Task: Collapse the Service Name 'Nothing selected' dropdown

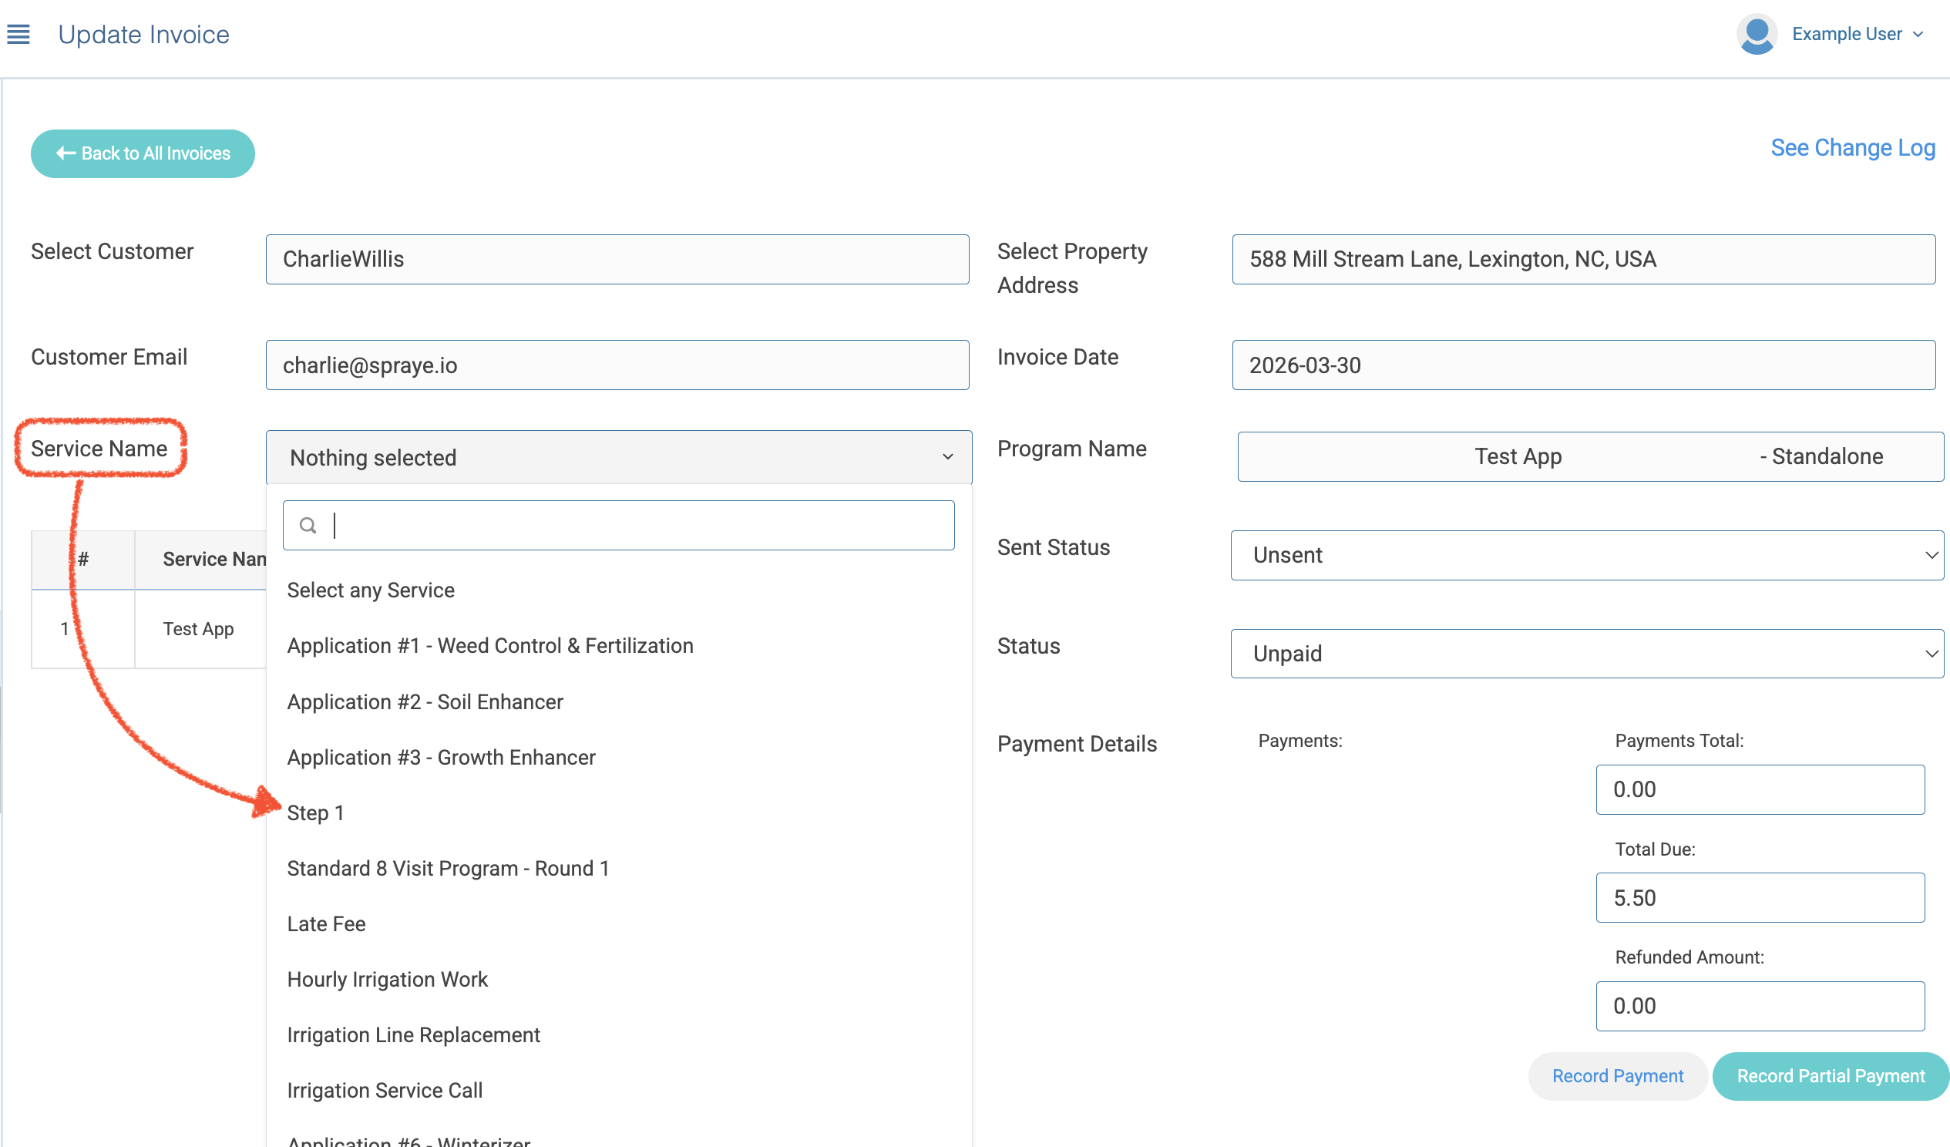Action: (618, 457)
